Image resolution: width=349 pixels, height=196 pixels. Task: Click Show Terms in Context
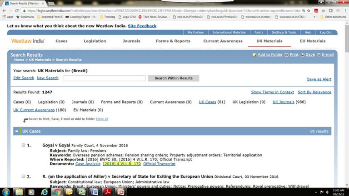coord(273,92)
